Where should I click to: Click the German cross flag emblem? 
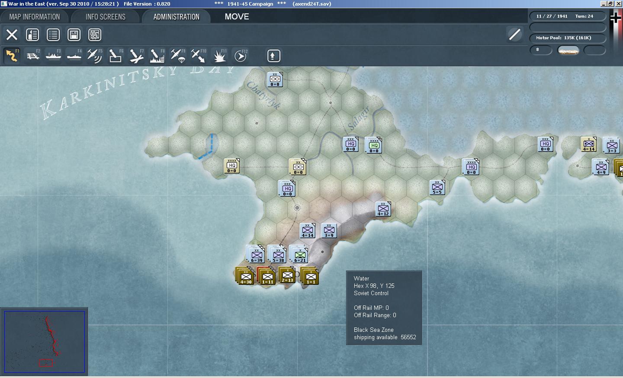click(616, 18)
